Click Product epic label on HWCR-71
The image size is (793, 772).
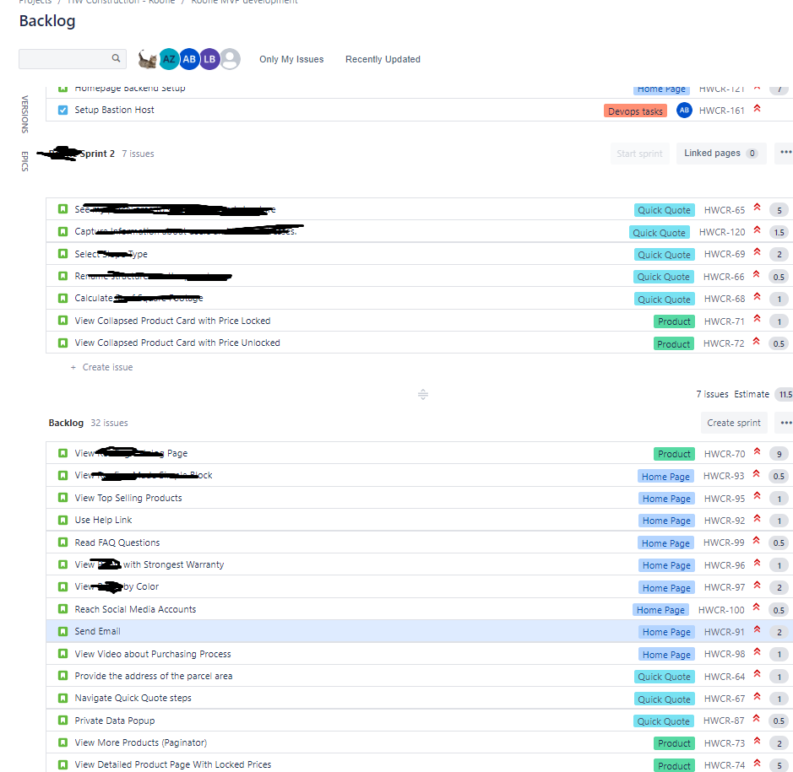tap(674, 321)
